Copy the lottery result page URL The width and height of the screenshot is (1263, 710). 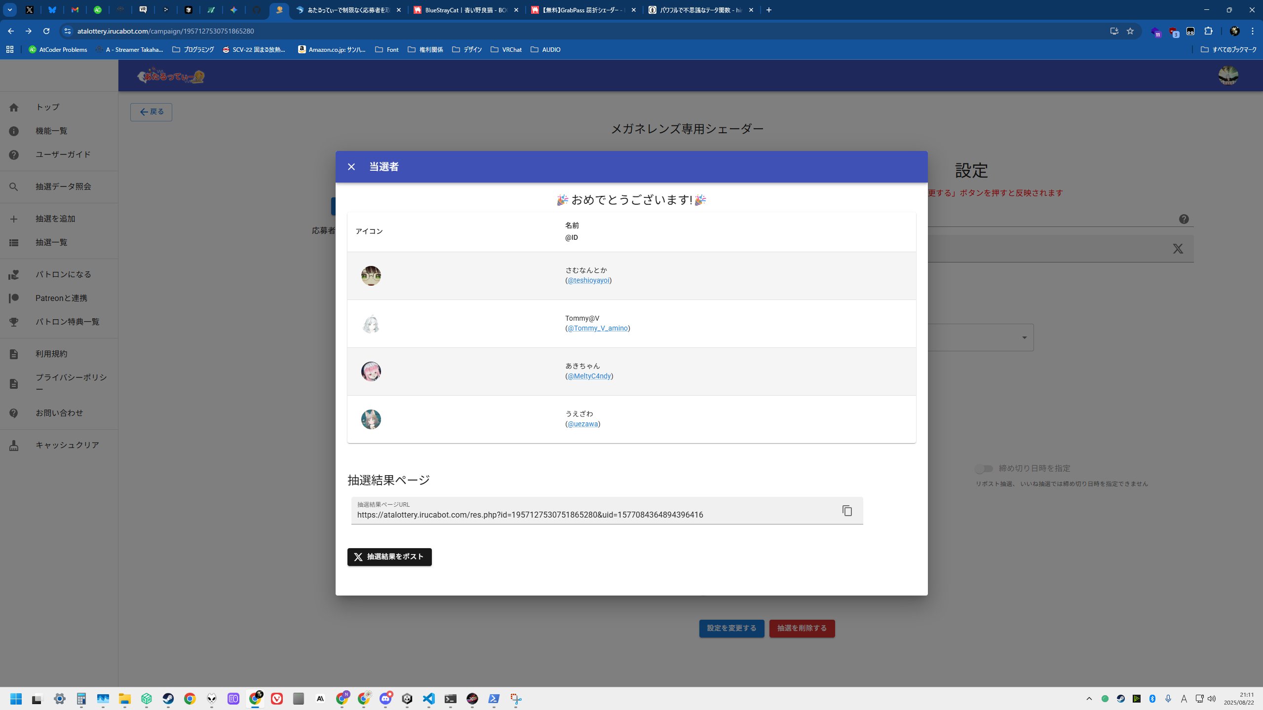[x=847, y=511]
